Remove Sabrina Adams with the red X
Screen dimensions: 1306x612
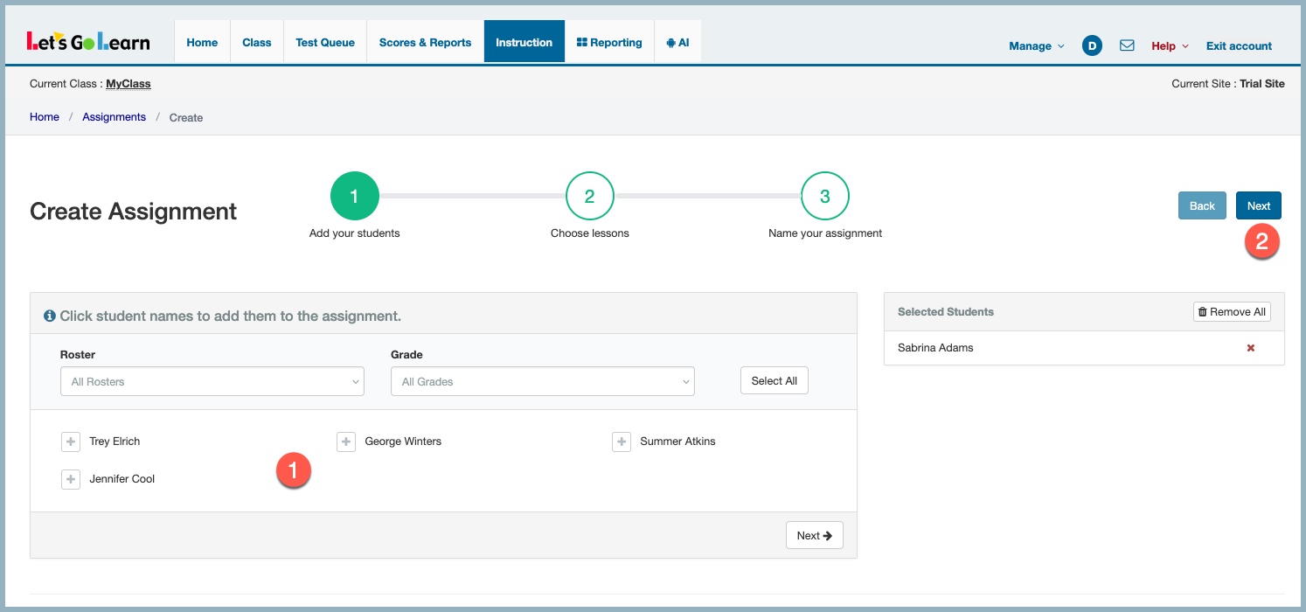pos(1250,348)
